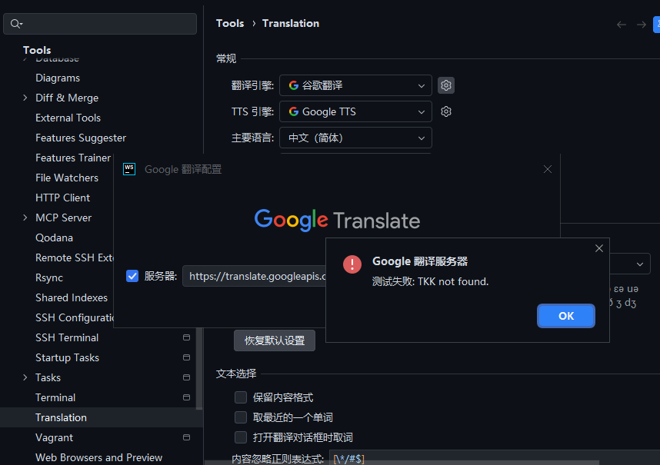Select SSH Configurations item
660x465 pixels.
pos(75,317)
